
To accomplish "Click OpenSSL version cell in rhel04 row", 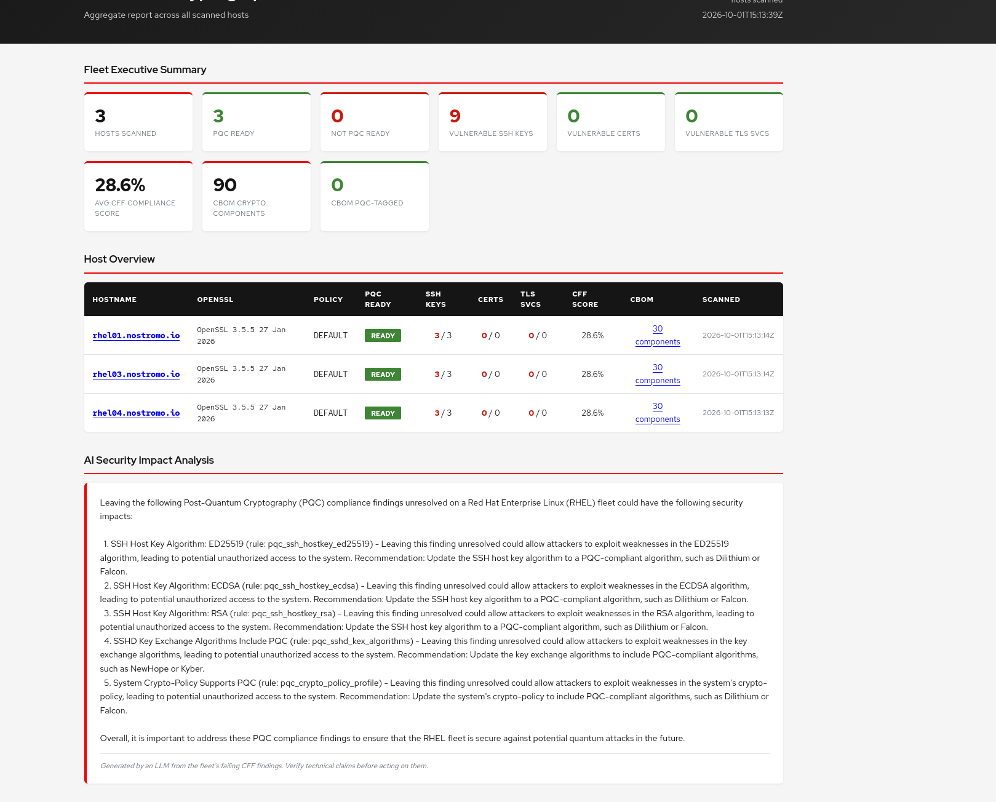I will coord(241,413).
